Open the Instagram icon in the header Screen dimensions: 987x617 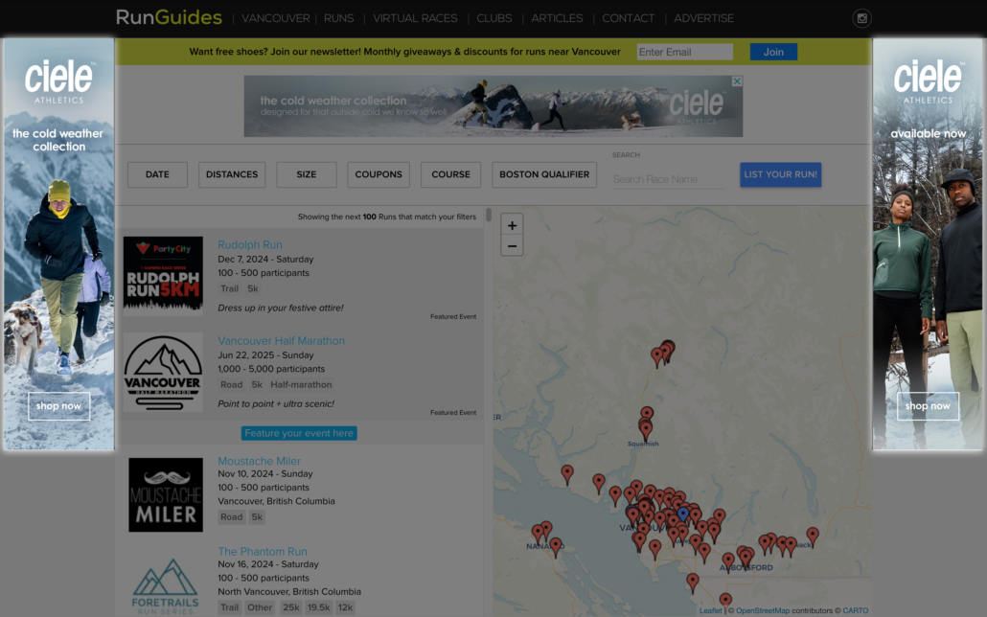coord(861,18)
